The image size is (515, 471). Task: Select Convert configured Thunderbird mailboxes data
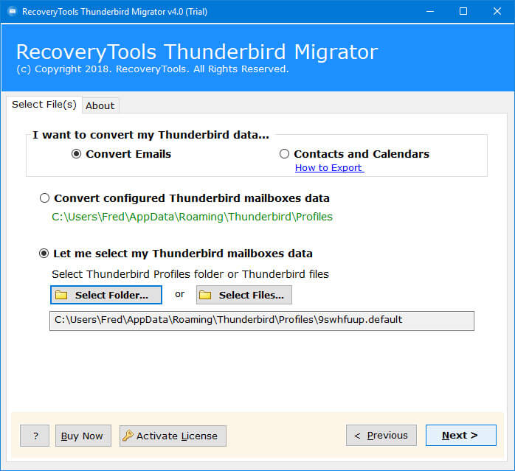click(x=45, y=198)
